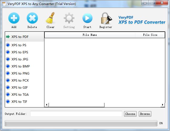Screen dimensions: 170x131
Task: Start conversion with the play icon
Action: [x=87, y=18]
